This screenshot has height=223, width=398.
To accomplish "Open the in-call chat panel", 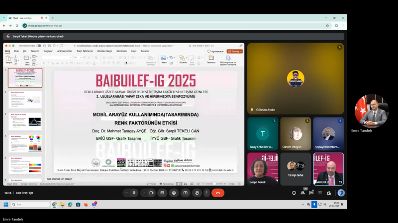I will tap(311, 193).
